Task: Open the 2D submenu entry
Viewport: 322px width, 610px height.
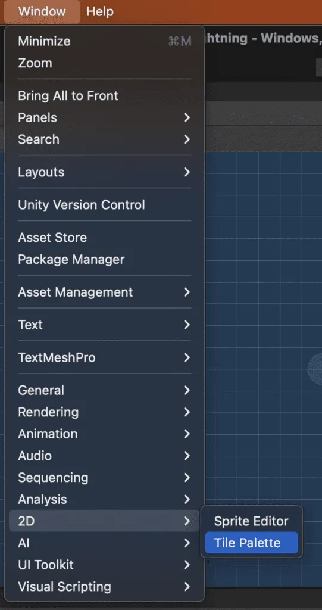Action: (104, 521)
